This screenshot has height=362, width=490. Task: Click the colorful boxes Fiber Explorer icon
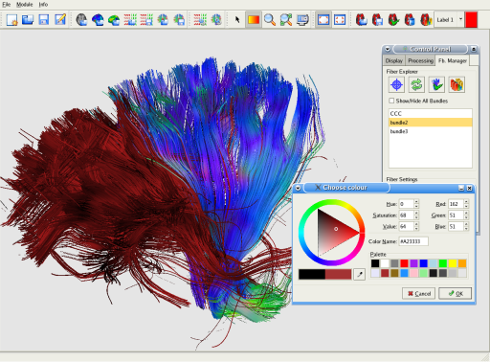(457, 85)
